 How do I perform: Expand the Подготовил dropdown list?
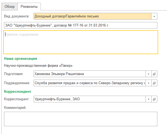(148, 74)
